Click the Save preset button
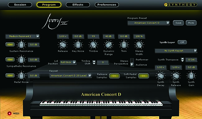This screenshot has width=202, height=119. [x=178, y=23]
